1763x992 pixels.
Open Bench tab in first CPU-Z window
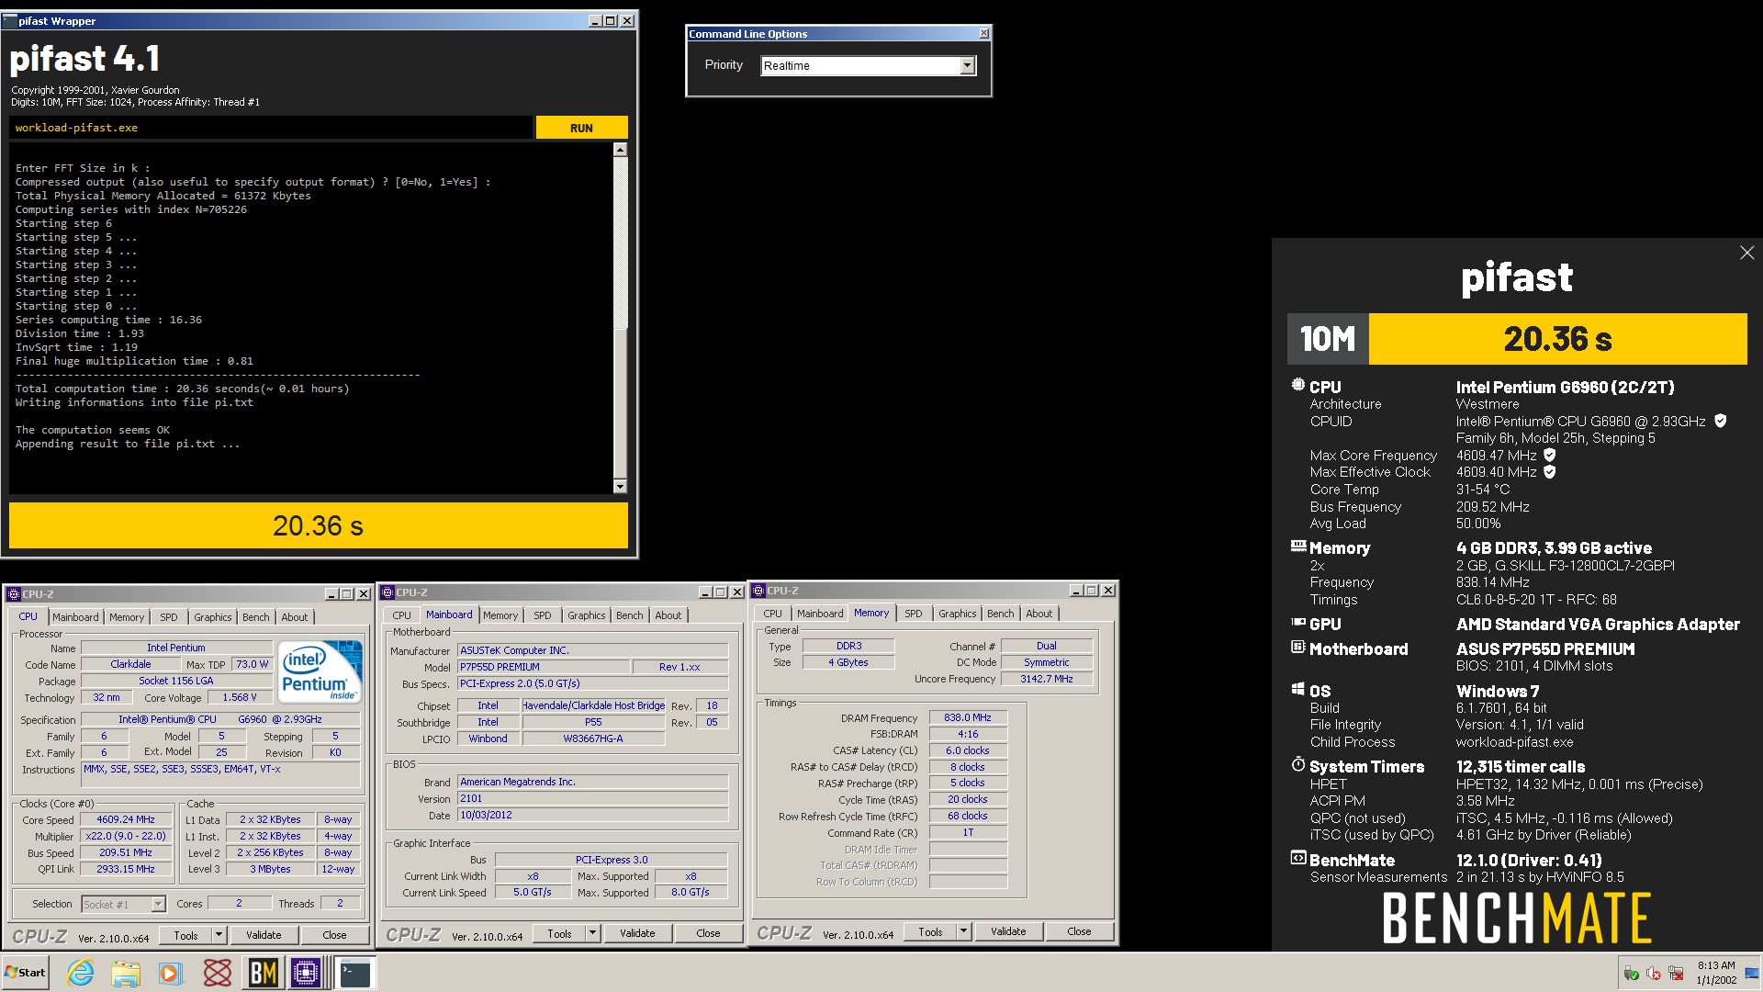click(x=256, y=617)
